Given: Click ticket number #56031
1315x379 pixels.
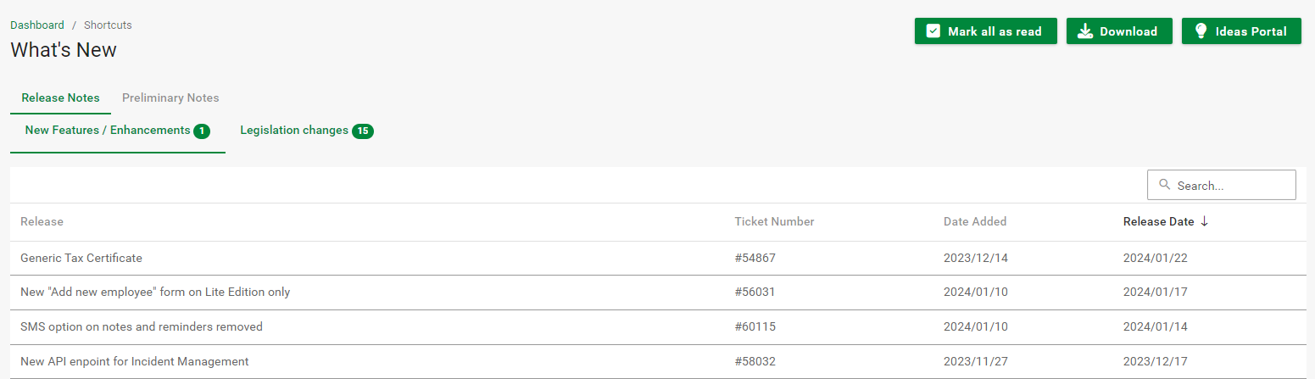Looking at the screenshot, I should [755, 292].
